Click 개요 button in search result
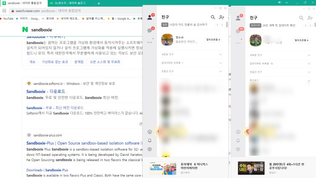This screenshot has width=316, height=178. pos(32,62)
